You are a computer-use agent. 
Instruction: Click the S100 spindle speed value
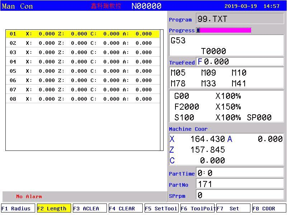pos(184,118)
